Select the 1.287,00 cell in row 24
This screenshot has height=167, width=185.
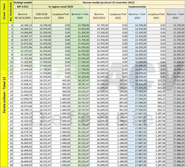(156, 114)
